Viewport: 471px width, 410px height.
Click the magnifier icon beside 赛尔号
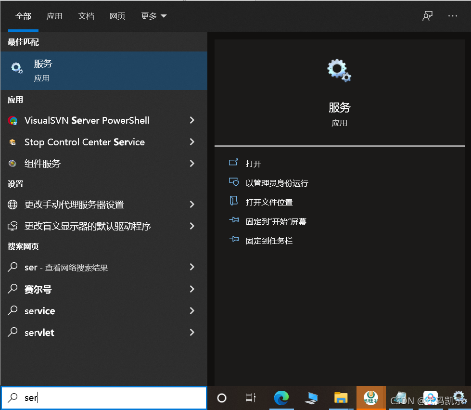click(13, 289)
